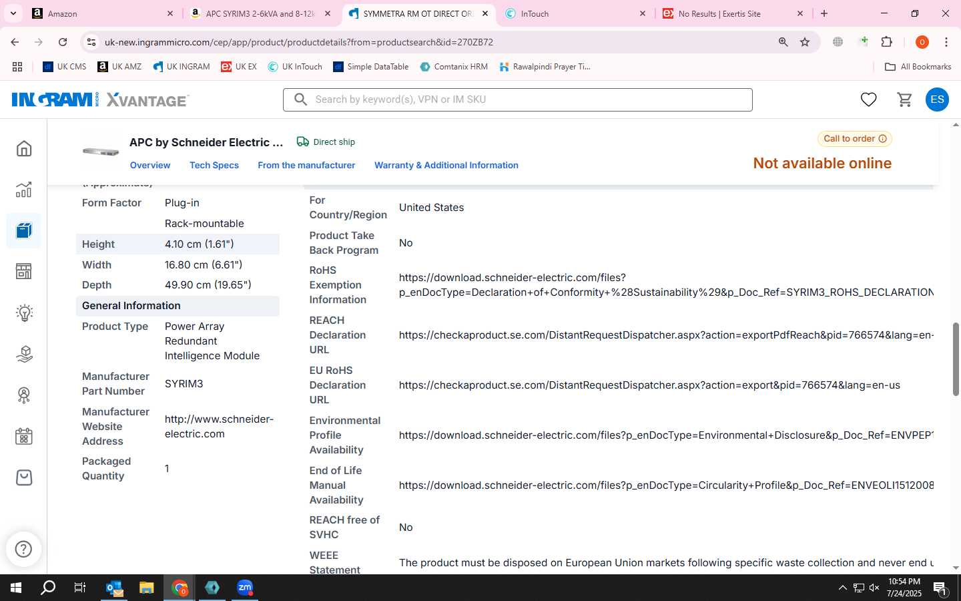Close the SYMMETRA RM OT DIRECT tab
The height and width of the screenshot is (601, 961).
click(485, 13)
